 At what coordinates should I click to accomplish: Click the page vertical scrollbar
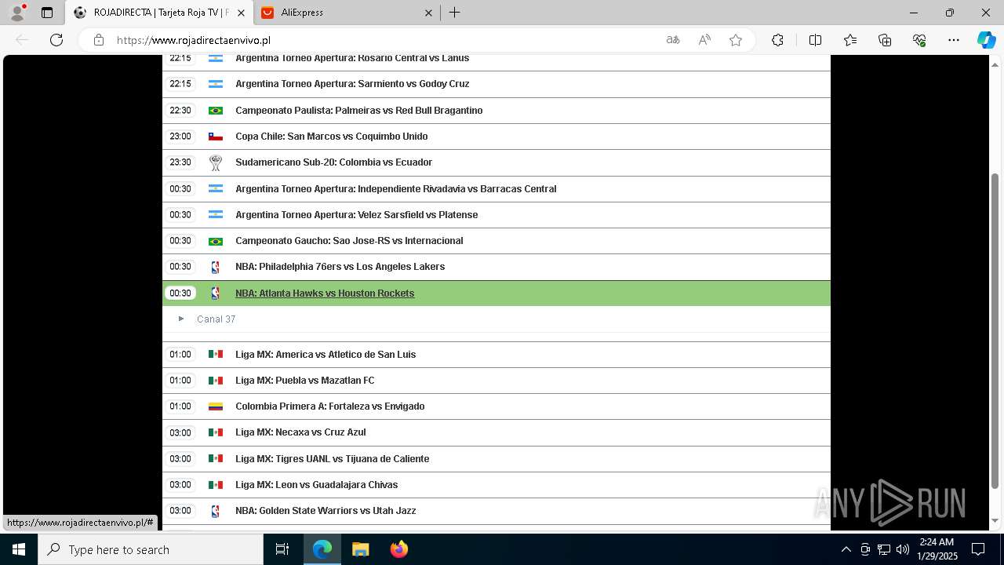pos(995,330)
